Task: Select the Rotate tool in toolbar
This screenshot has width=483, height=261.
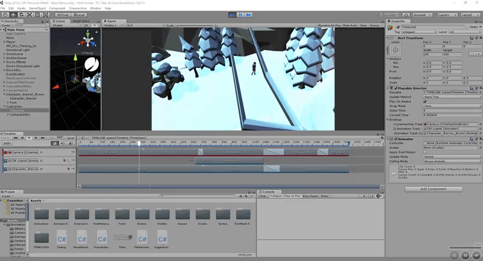Action: [22, 14]
